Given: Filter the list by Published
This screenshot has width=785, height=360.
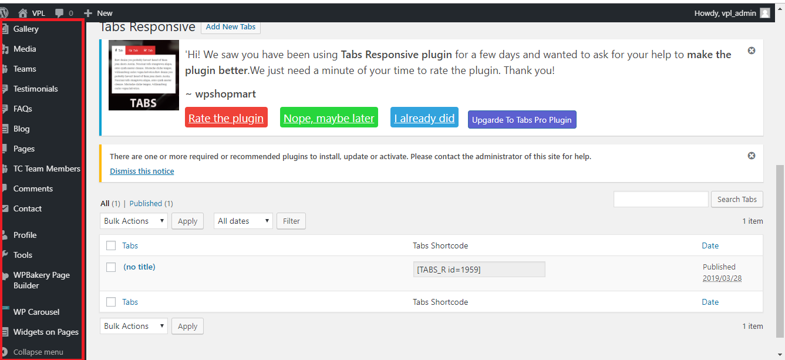Looking at the screenshot, I should 146,204.
